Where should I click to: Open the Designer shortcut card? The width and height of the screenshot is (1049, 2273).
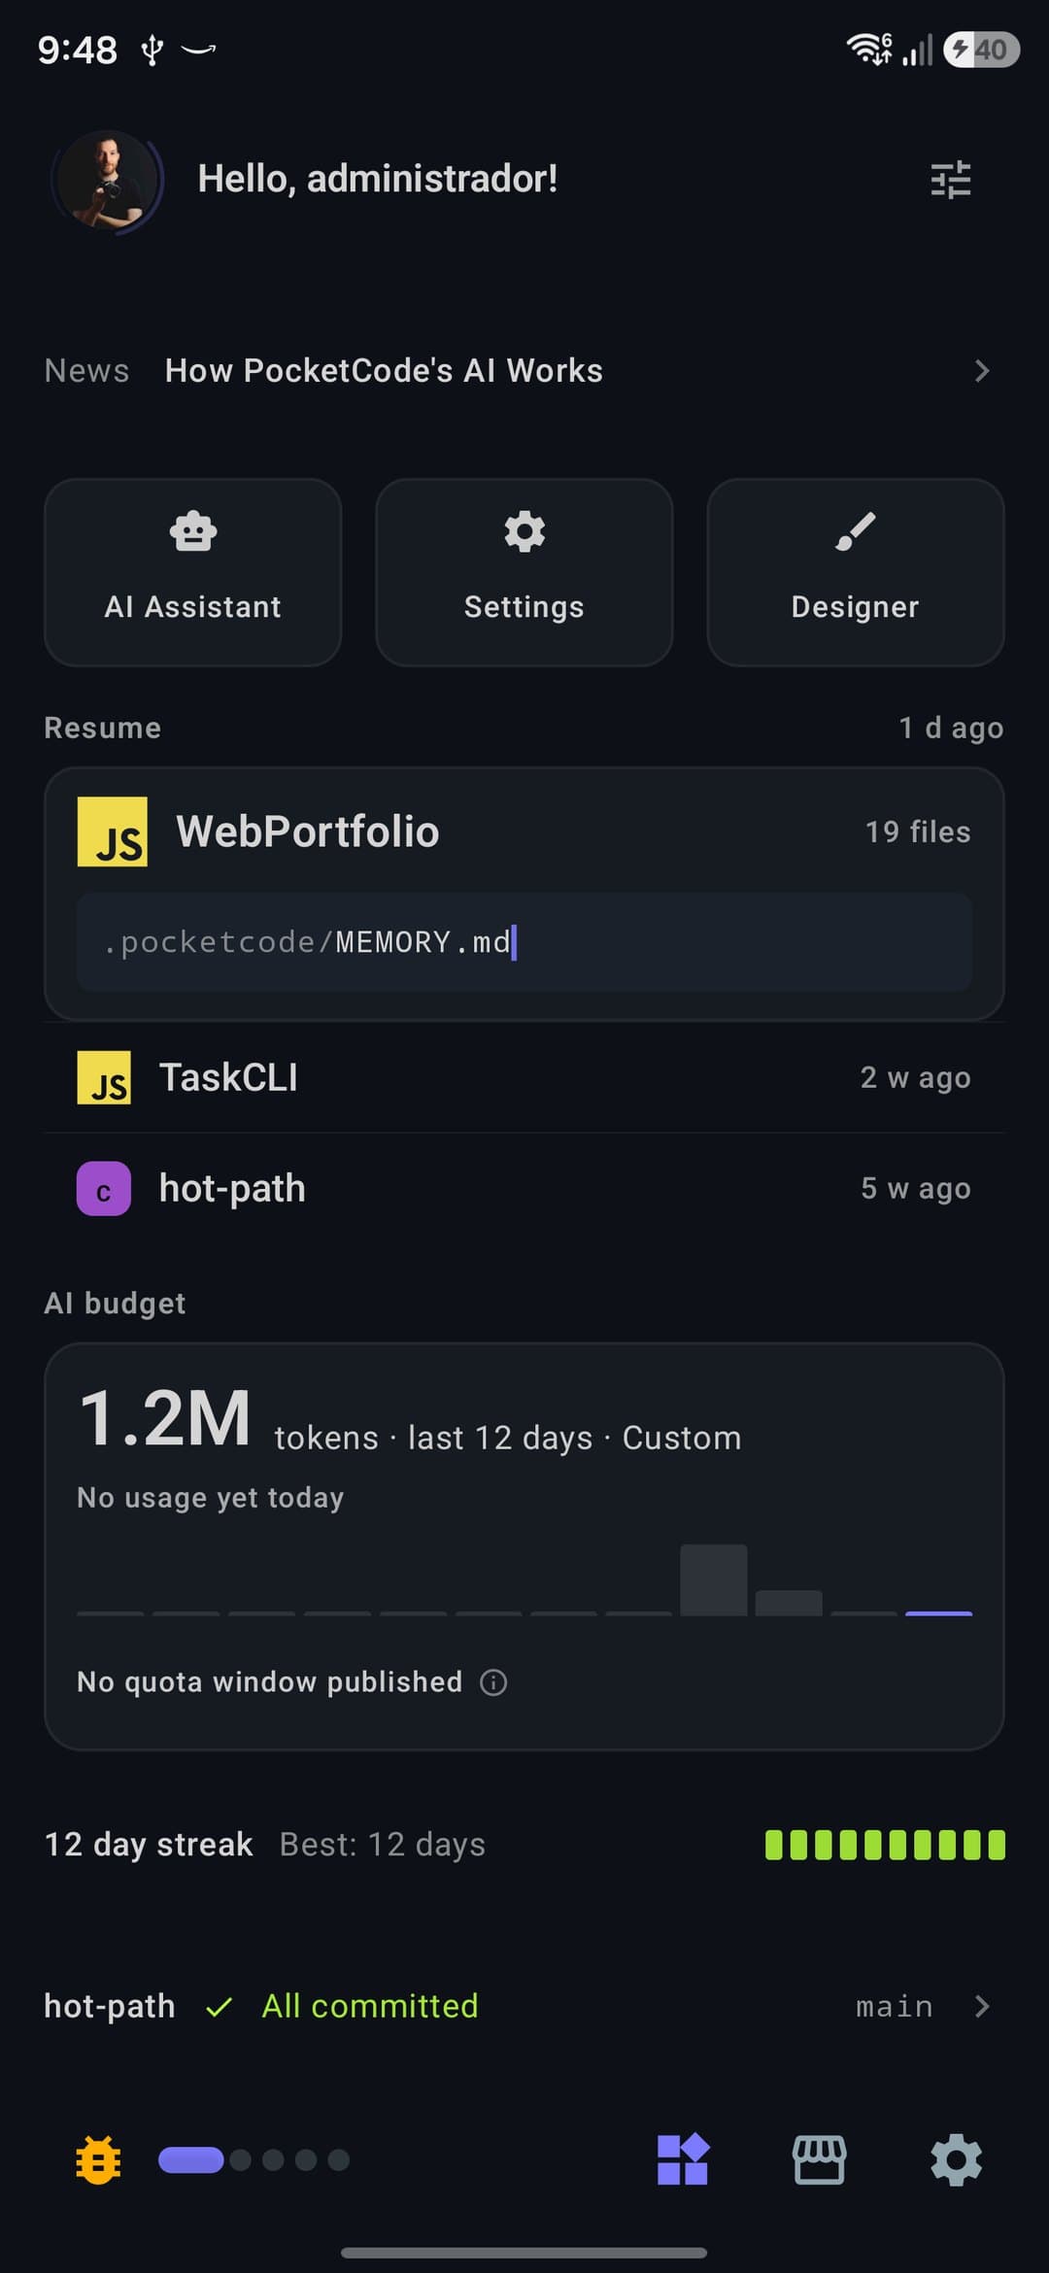pos(856,572)
